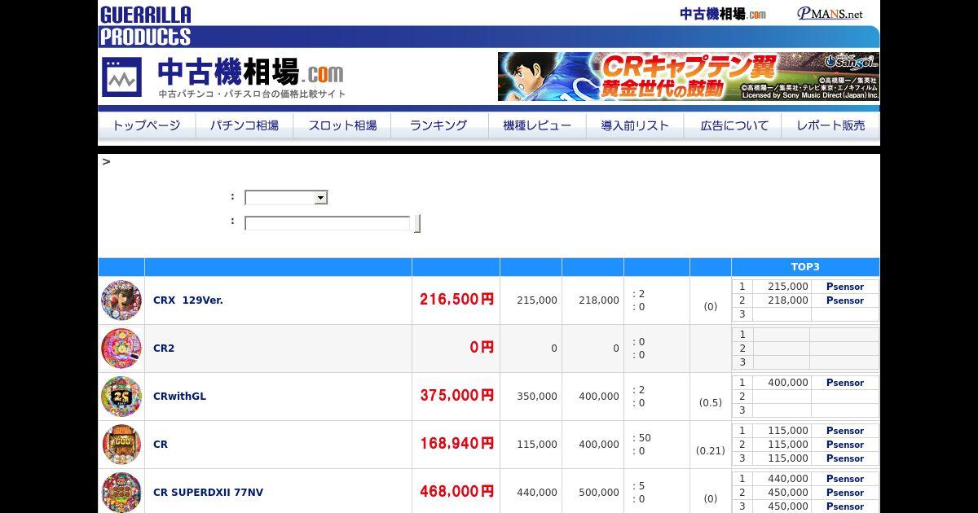Viewport: 978px width, 513px height.
Task: Open the CRキャプテン翼 banner ad
Action: (689, 77)
